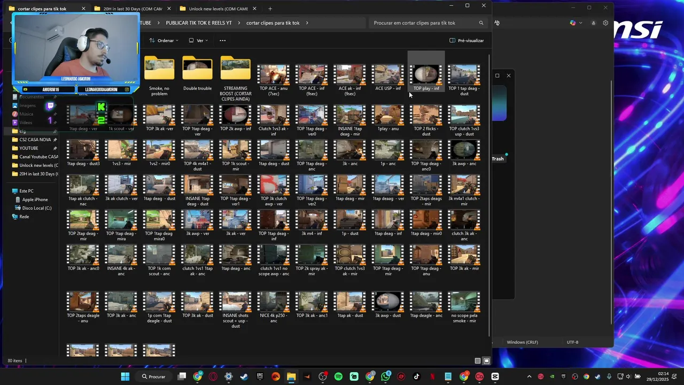Open the more options ellipsis menu

[x=222, y=41]
